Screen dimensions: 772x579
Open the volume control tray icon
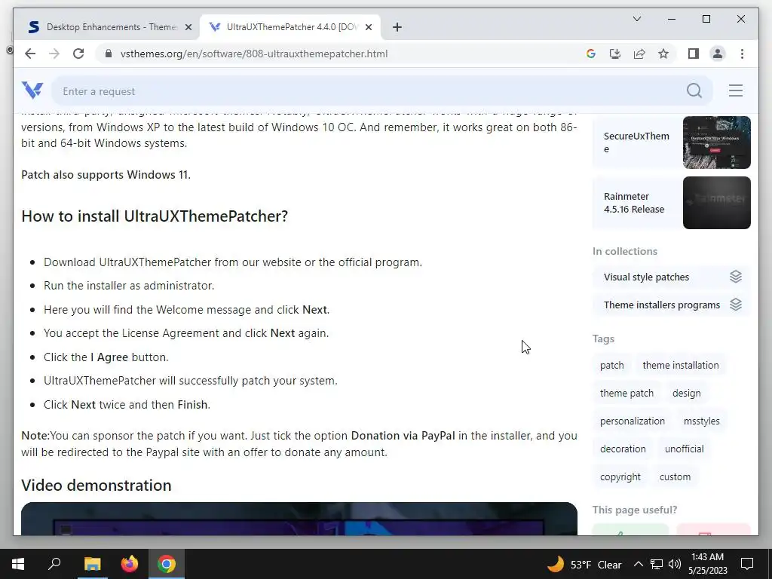click(675, 564)
